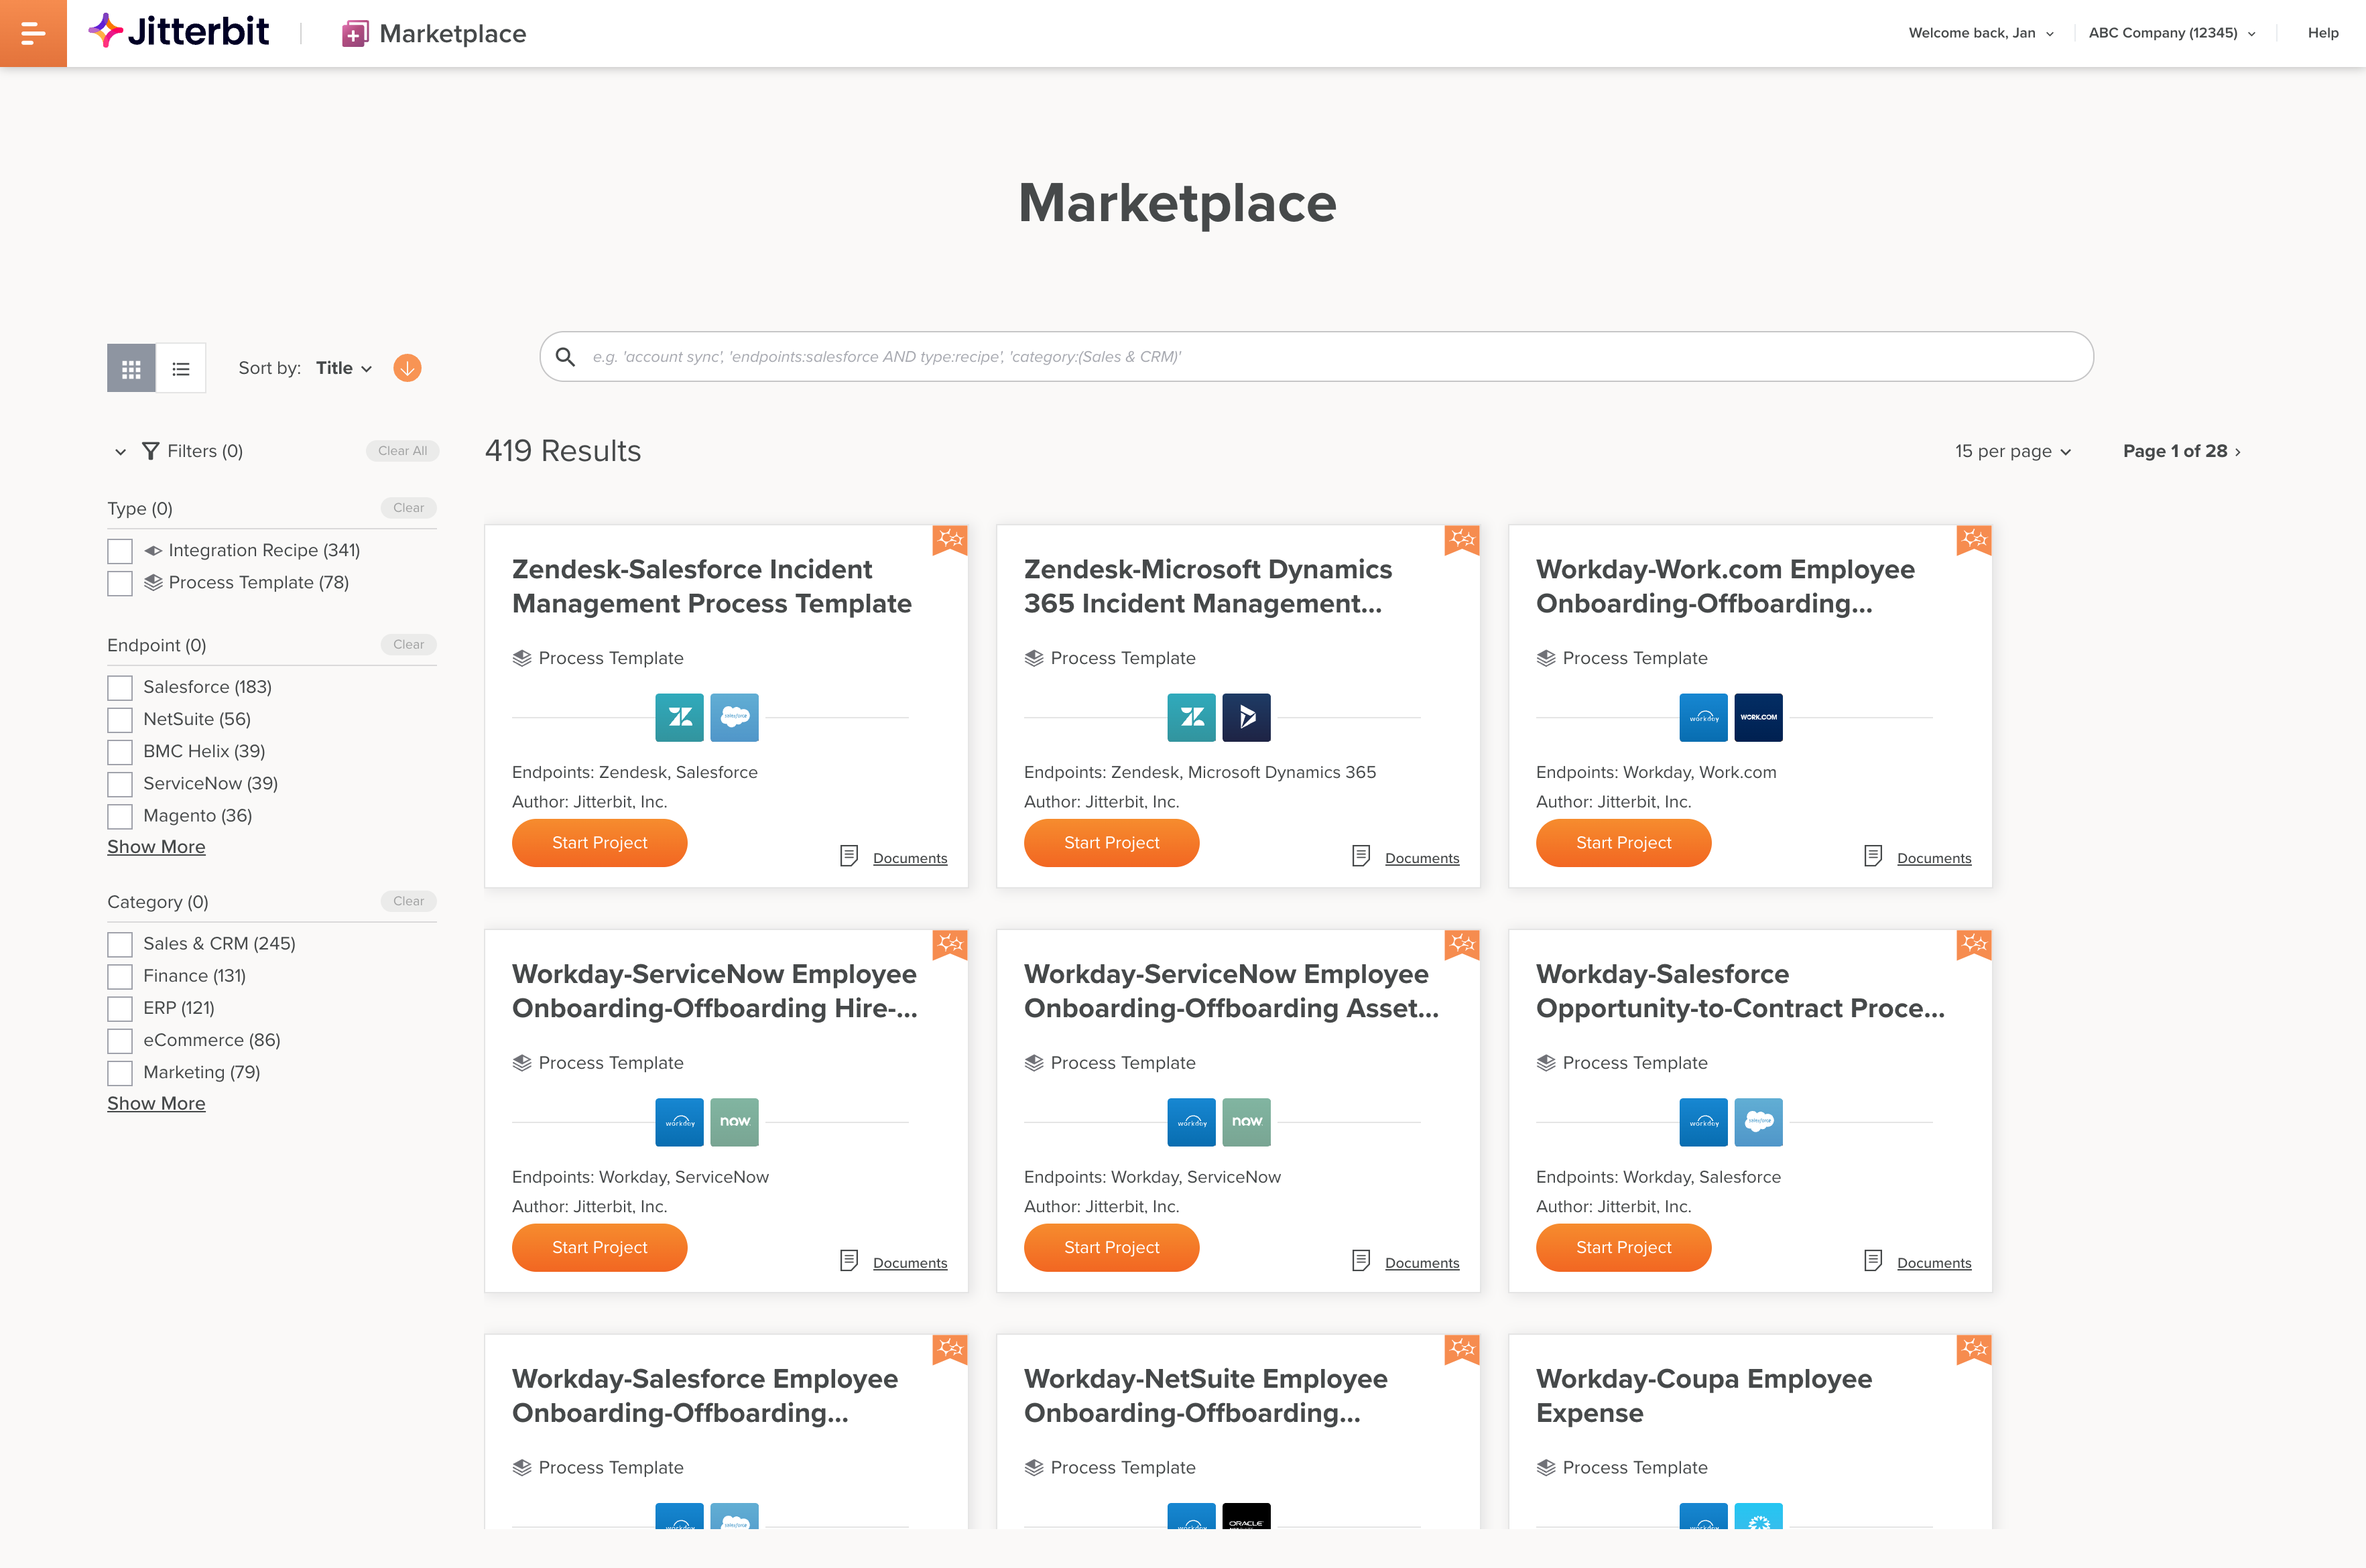Clear the Type filter
Image resolution: width=2366 pixels, height=1568 pixels.
click(x=408, y=508)
